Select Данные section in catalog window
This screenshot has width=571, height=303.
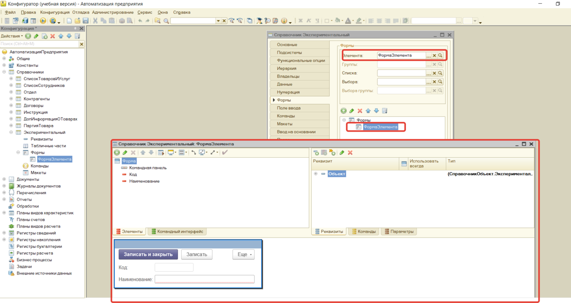coord(299,84)
